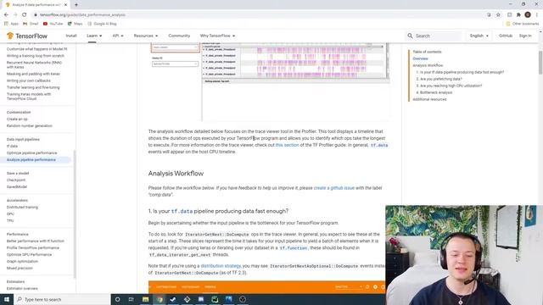The image size is (543, 305).
Task: Click the Community menu item
Action: point(179,36)
